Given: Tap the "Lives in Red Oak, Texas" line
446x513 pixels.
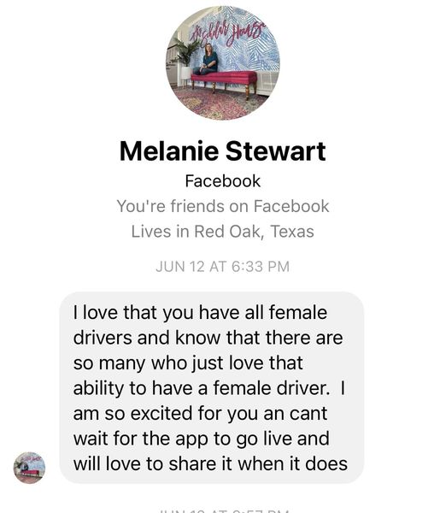Looking at the screenshot, I should click(x=223, y=232).
